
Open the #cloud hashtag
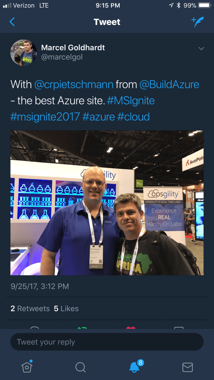point(133,117)
